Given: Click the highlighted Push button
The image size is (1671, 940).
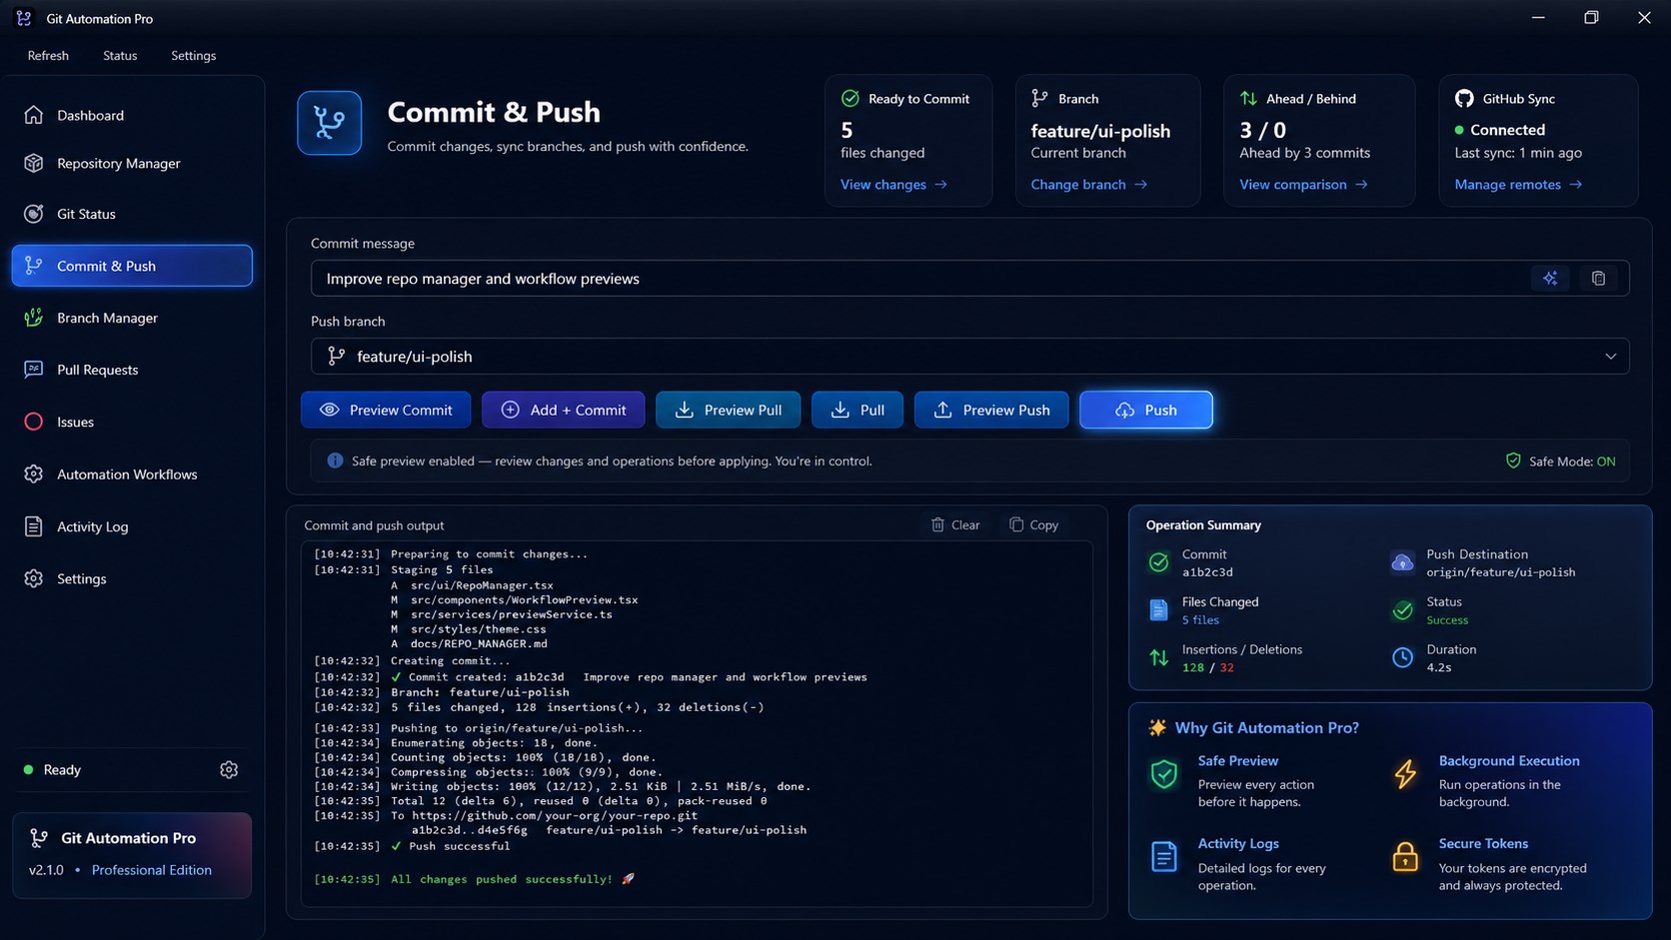Looking at the screenshot, I should [1146, 410].
